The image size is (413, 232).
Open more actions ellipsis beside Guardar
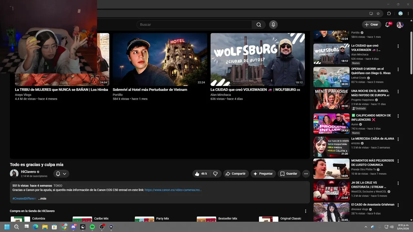306,174
